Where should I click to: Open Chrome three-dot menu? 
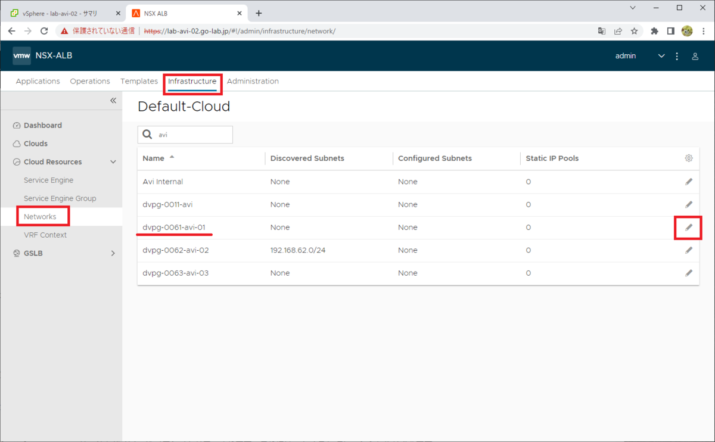point(703,31)
